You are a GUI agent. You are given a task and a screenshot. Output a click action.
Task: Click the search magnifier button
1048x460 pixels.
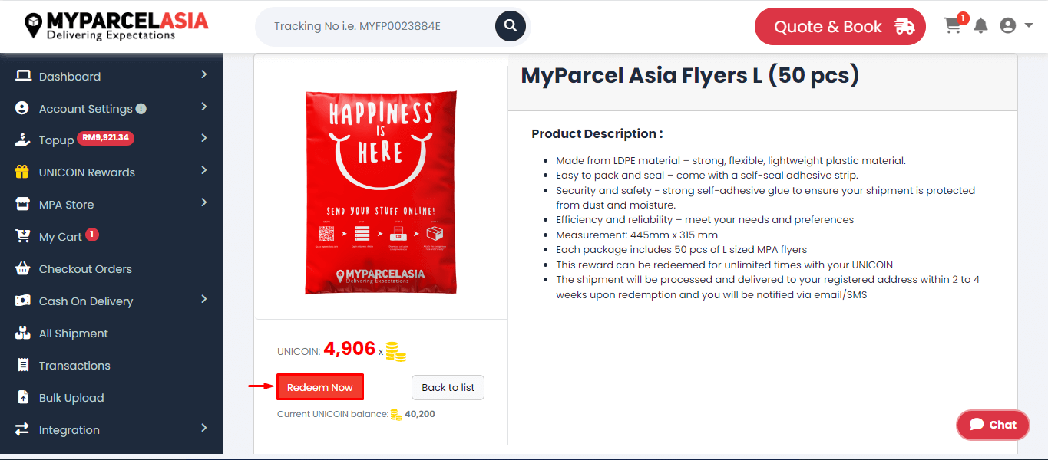tap(510, 26)
